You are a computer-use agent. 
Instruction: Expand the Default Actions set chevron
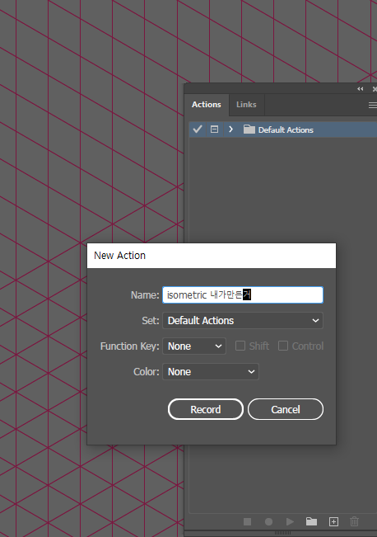pos(231,130)
